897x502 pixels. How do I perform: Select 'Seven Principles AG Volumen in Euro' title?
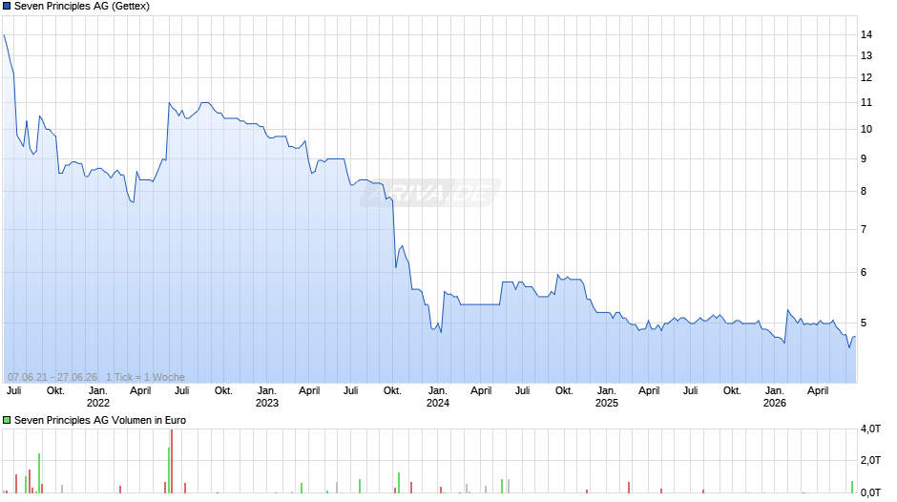pyautogui.click(x=100, y=420)
